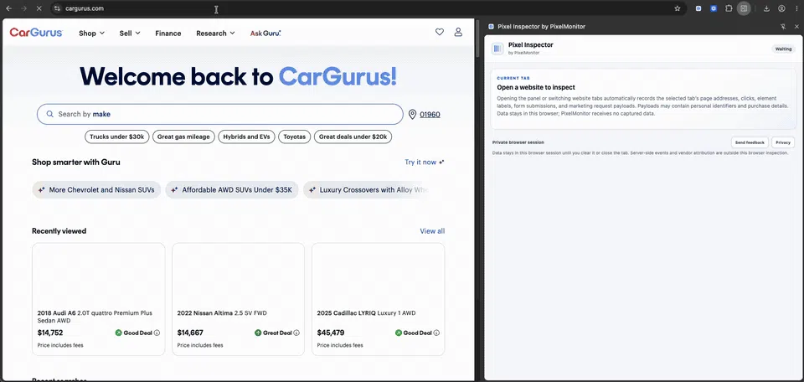Click the Search by make input field

[x=220, y=114]
